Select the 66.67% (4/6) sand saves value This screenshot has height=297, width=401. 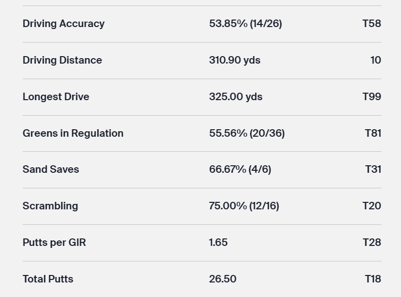(x=240, y=169)
